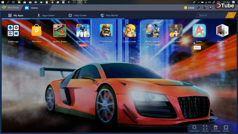Screen dimensions: 238x134
Task: Open the Amino app
Action: click(199, 31)
